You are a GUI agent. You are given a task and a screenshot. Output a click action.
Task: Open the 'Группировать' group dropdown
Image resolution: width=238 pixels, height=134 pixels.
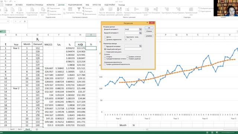tap(167, 15)
